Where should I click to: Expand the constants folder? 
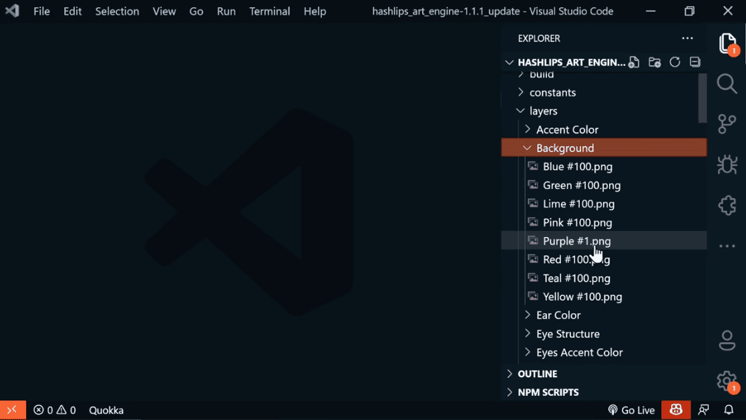(x=521, y=91)
